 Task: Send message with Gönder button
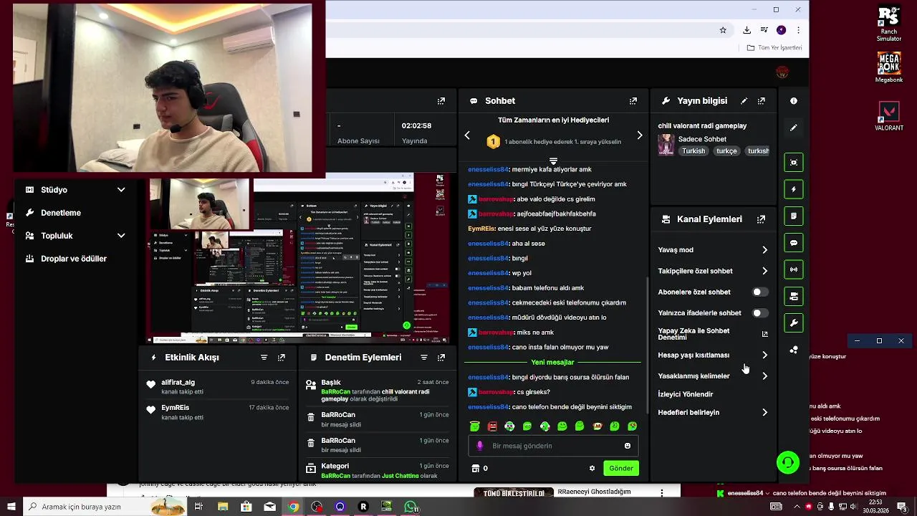621,468
